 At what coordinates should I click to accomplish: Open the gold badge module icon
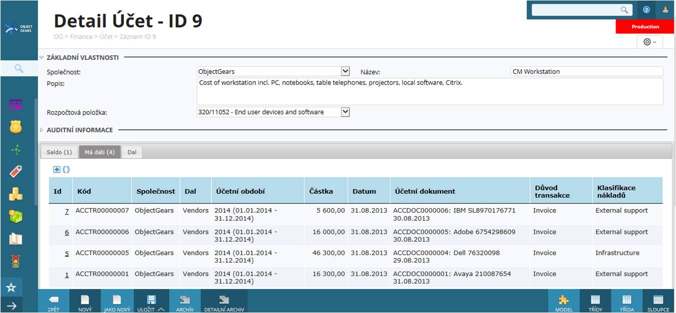[x=16, y=127]
